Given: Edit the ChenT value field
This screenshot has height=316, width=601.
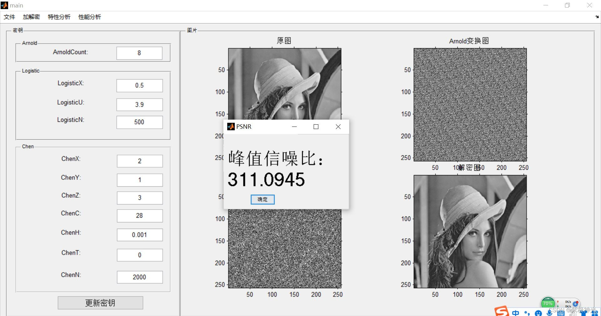Looking at the screenshot, I should (140, 255).
